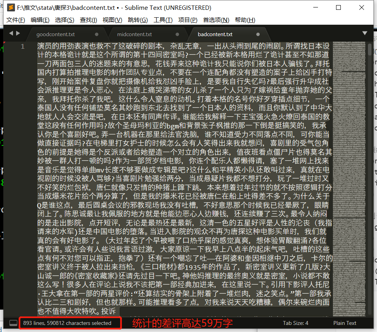The image size is (377, 332).
Task: Select the badcontent.txt tab
Action: [x=215, y=34]
